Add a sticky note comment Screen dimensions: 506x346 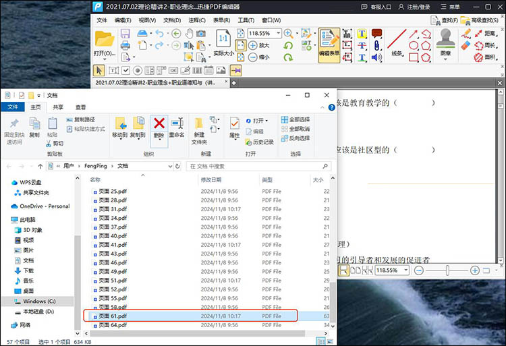click(x=376, y=33)
